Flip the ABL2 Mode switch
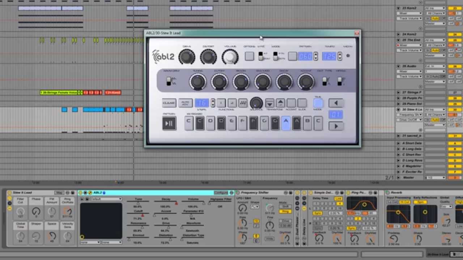Image resolution: width=463 pixels, height=260 pixels. 275,56
